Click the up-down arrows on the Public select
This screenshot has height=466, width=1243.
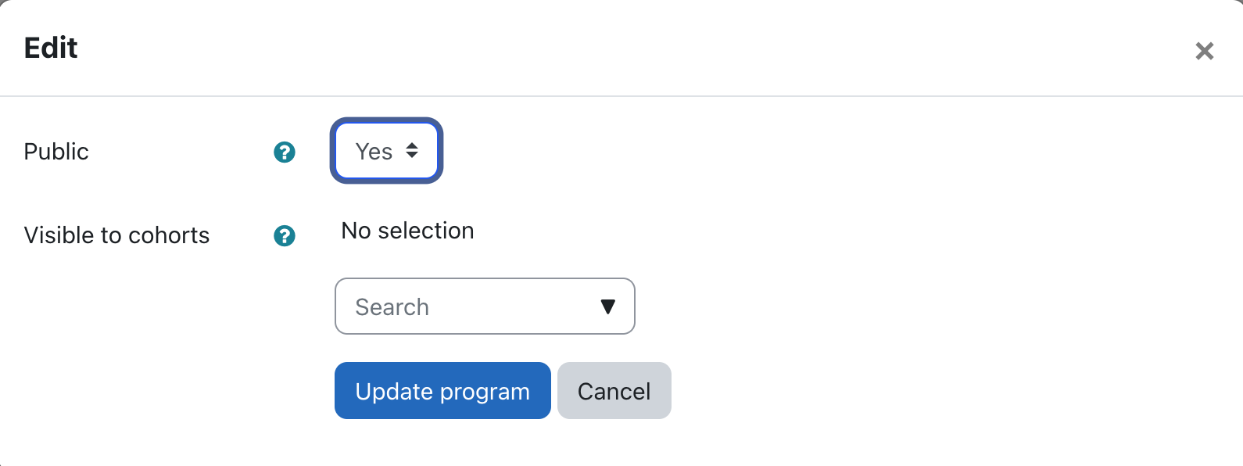pos(412,151)
